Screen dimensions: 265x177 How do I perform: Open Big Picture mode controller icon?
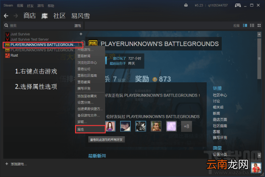tap(238, 5)
